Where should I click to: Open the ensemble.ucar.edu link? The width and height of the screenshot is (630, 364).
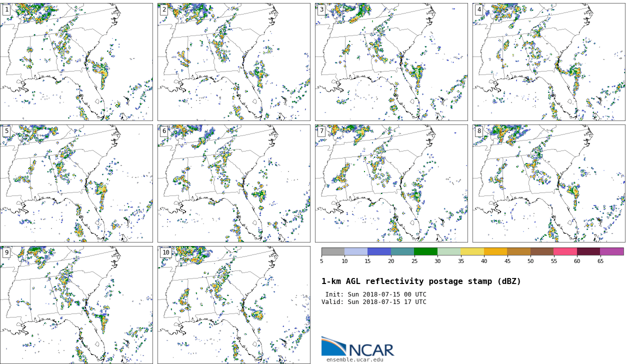[354, 359]
